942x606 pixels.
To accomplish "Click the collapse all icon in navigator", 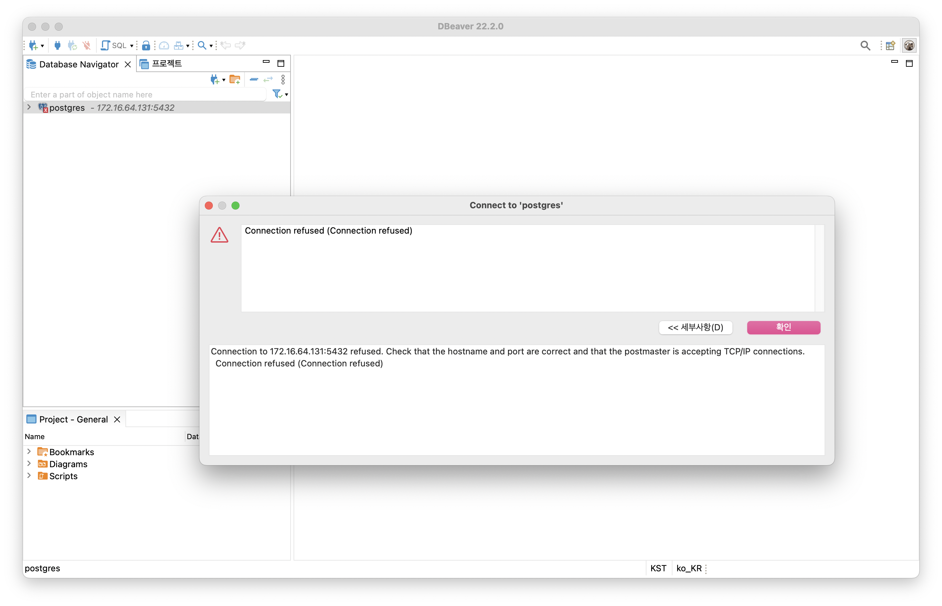I will tap(254, 79).
